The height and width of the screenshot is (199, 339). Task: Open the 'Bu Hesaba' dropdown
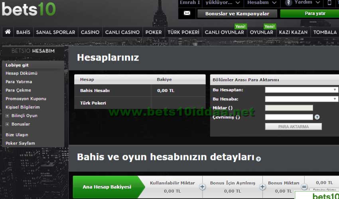[301, 99]
